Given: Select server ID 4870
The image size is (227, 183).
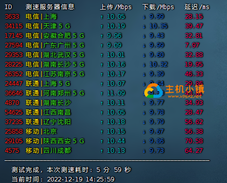Looking at the screenshot, I should click(12, 103).
